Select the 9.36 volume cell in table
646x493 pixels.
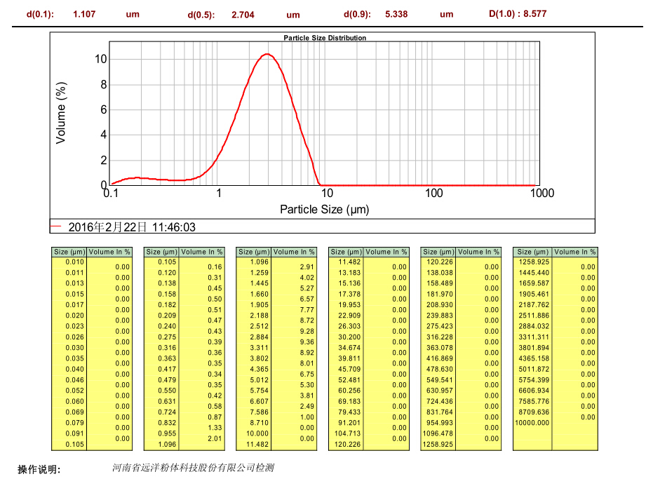coord(307,342)
